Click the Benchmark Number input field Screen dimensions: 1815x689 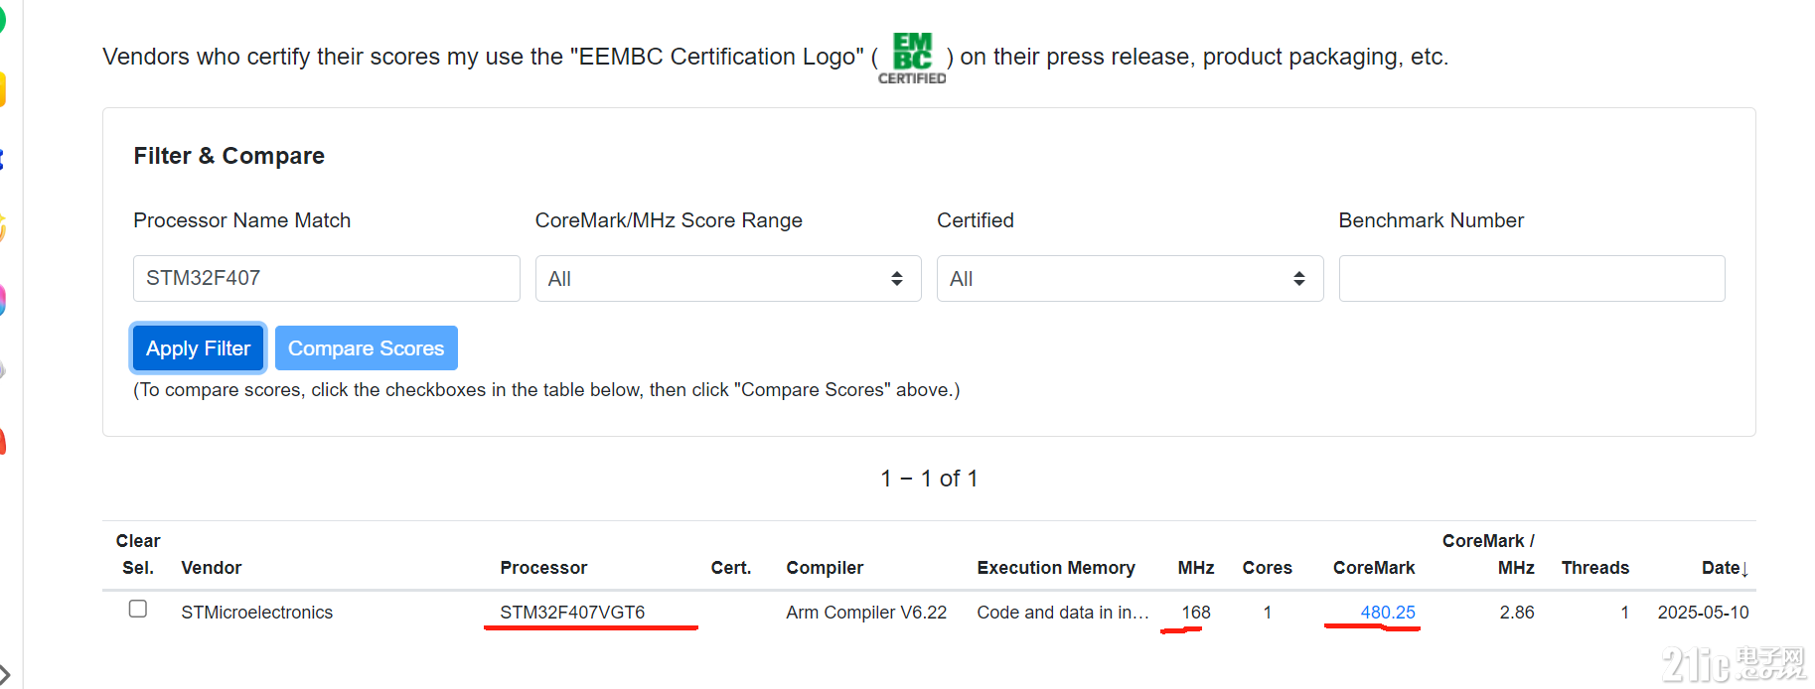[x=1532, y=278]
